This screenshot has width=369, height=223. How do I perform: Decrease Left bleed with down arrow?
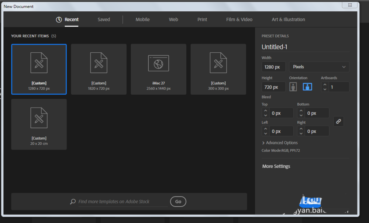point(265,133)
